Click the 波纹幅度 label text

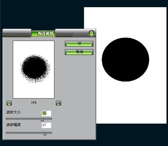coord(13,125)
